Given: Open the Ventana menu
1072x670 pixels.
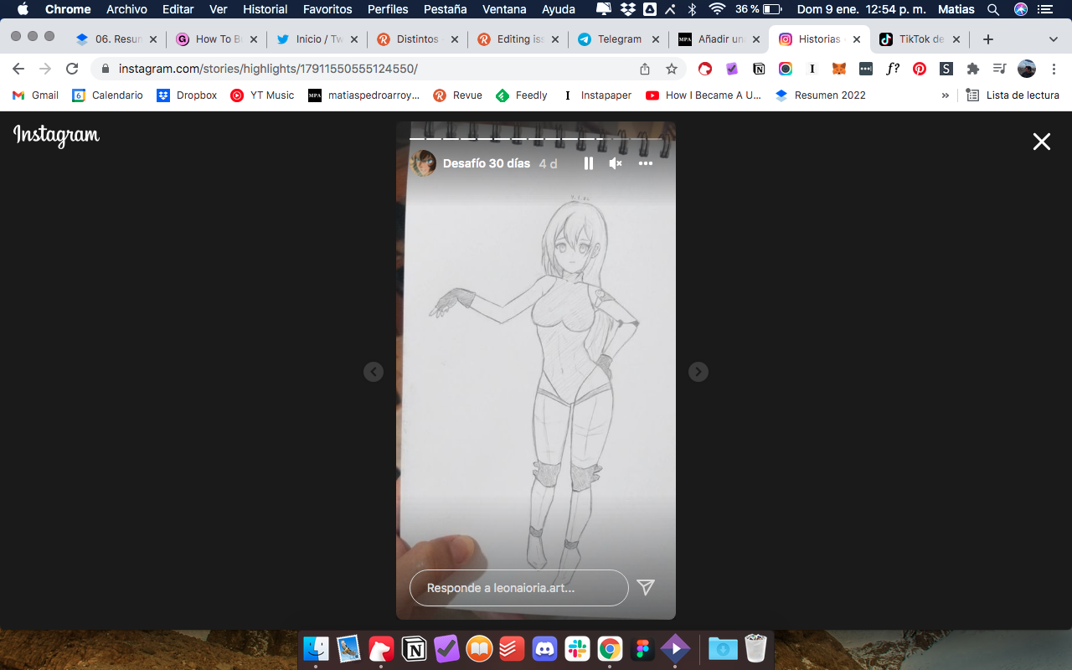Looking at the screenshot, I should (x=504, y=9).
